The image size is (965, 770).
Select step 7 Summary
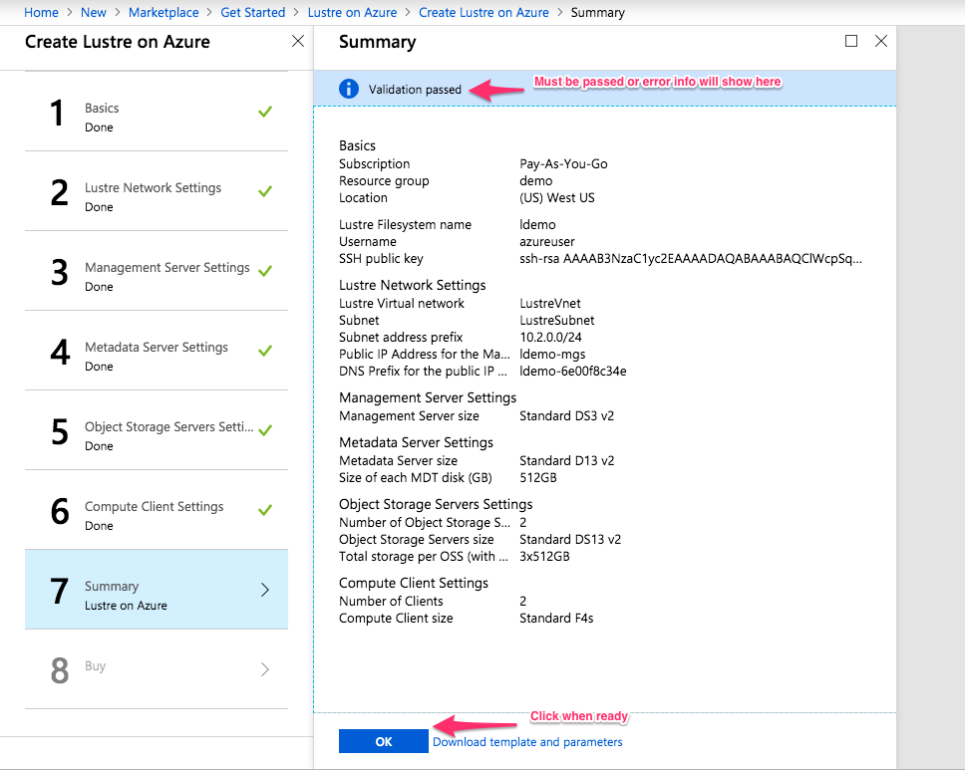(x=157, y=589)
